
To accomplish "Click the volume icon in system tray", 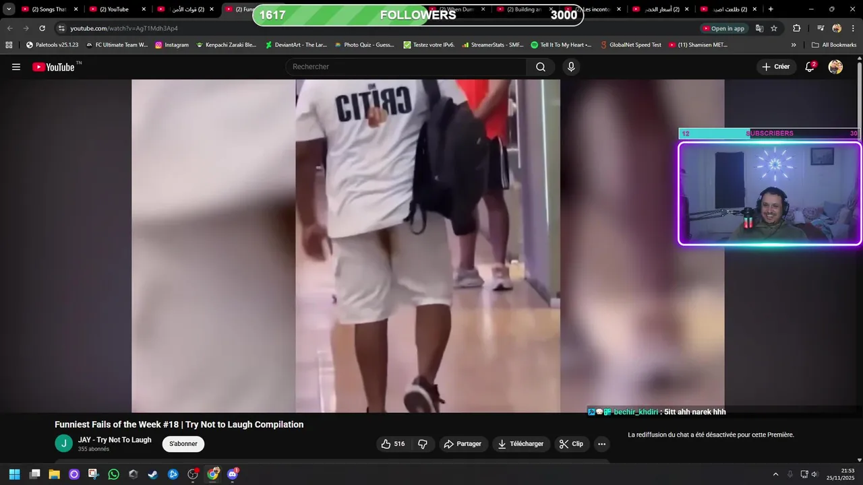I will coord(814,474).
